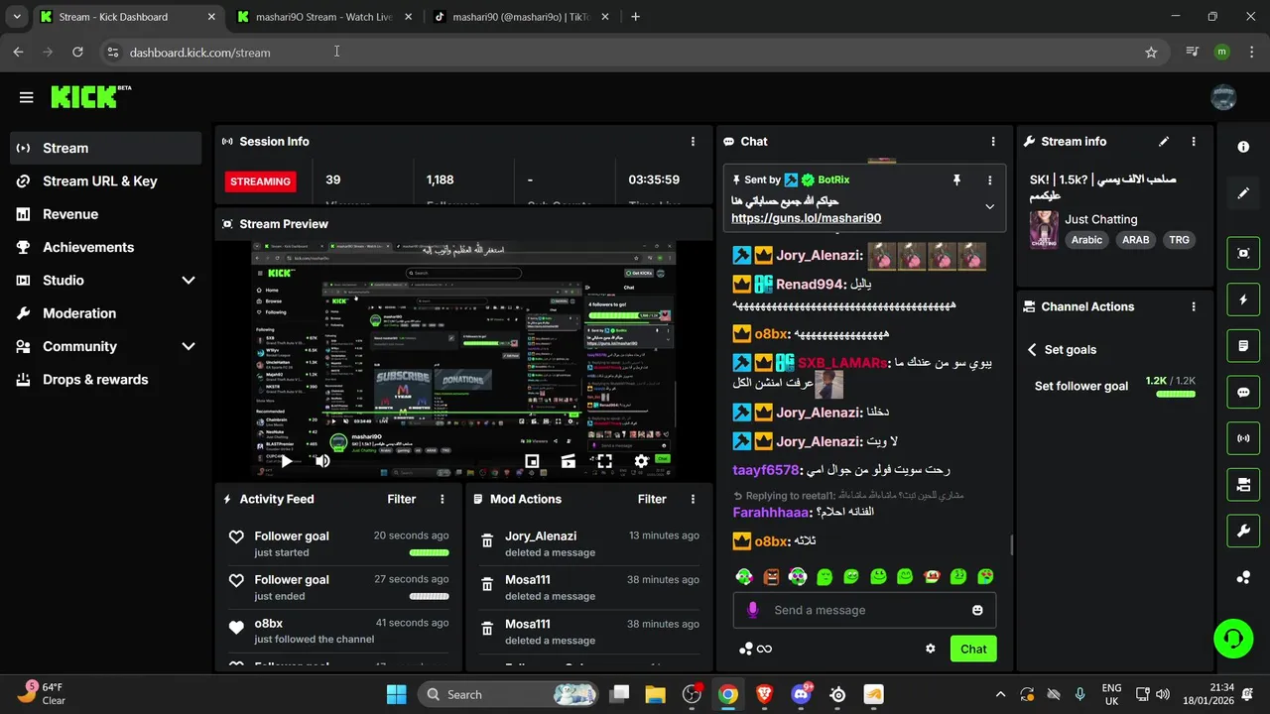Enter fullscreen in the stream preview
Viewport: 1270px width, 714px height.
point(604,461)
